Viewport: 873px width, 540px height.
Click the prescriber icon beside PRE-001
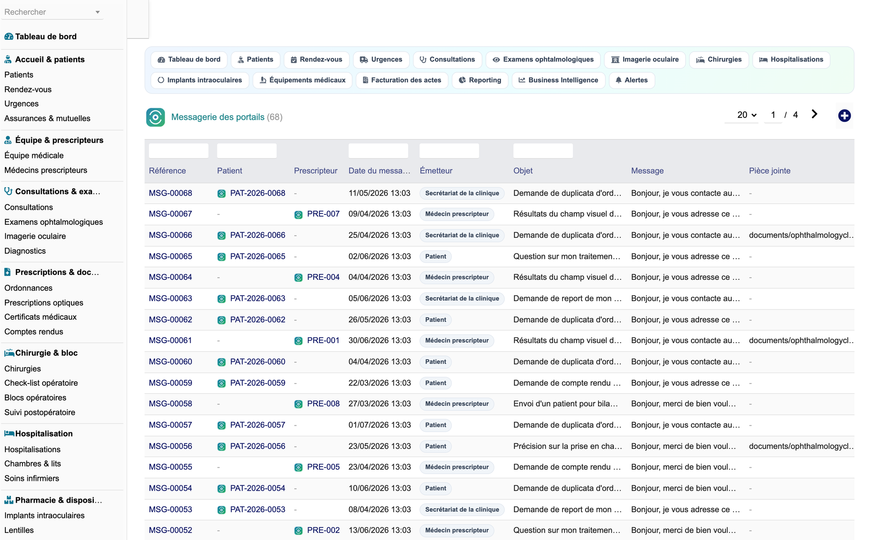point(298,341)
